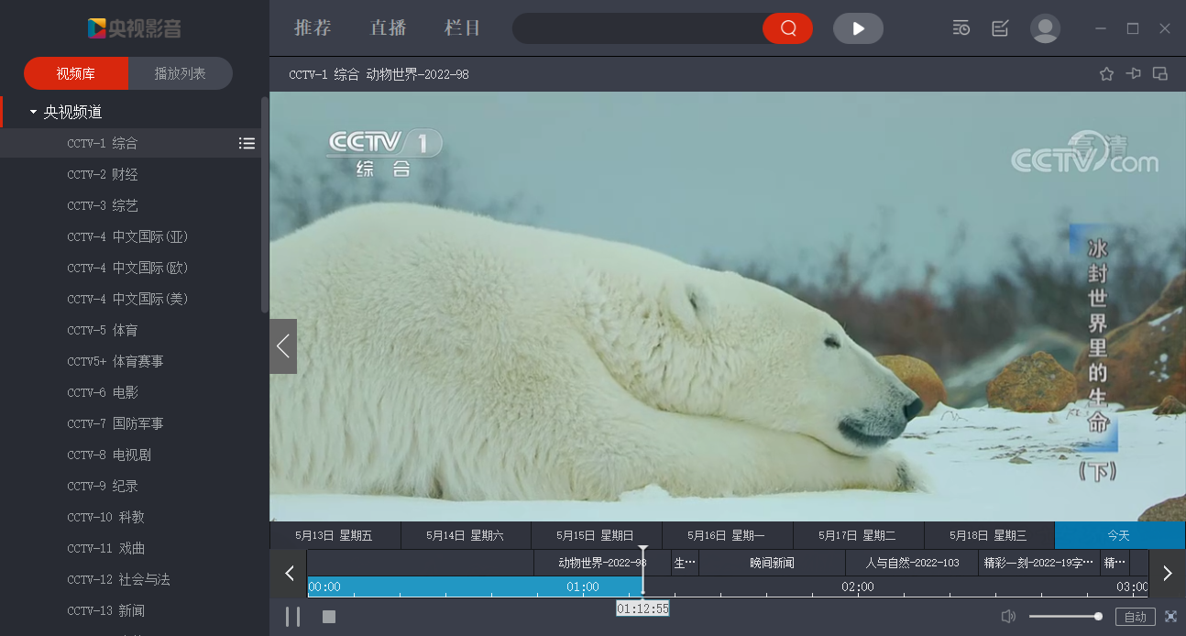
Task: Select 晚间新闻 program in timeline
Action: (772, 563)
